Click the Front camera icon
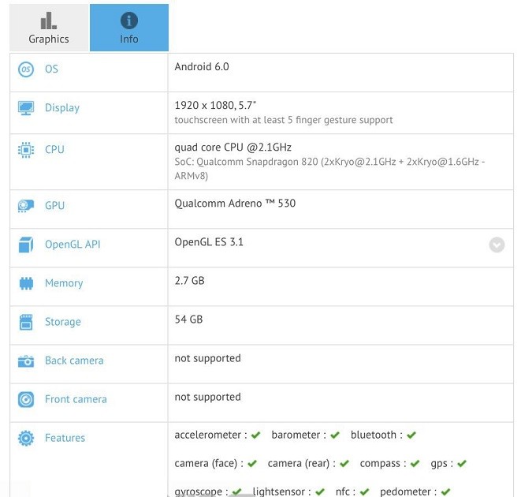Image resolution: width=521 pixels, height=497 pixels. pos(26,400)
